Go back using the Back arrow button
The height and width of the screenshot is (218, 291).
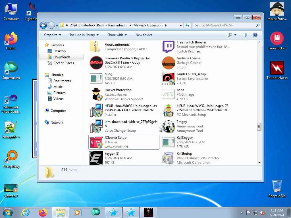(x=43, y=25)
